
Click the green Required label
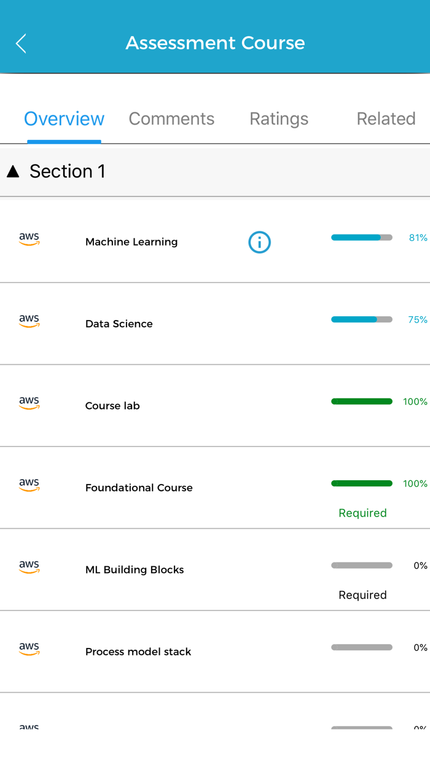(x=362, y=513)
